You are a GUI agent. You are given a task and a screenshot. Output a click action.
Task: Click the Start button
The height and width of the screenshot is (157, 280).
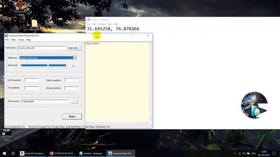pyautogui.click(x=72, y=116)
